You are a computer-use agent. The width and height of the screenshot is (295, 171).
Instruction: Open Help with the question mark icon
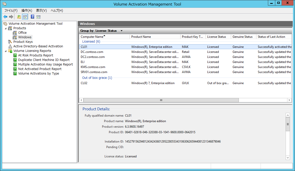[x=32, y=17]
